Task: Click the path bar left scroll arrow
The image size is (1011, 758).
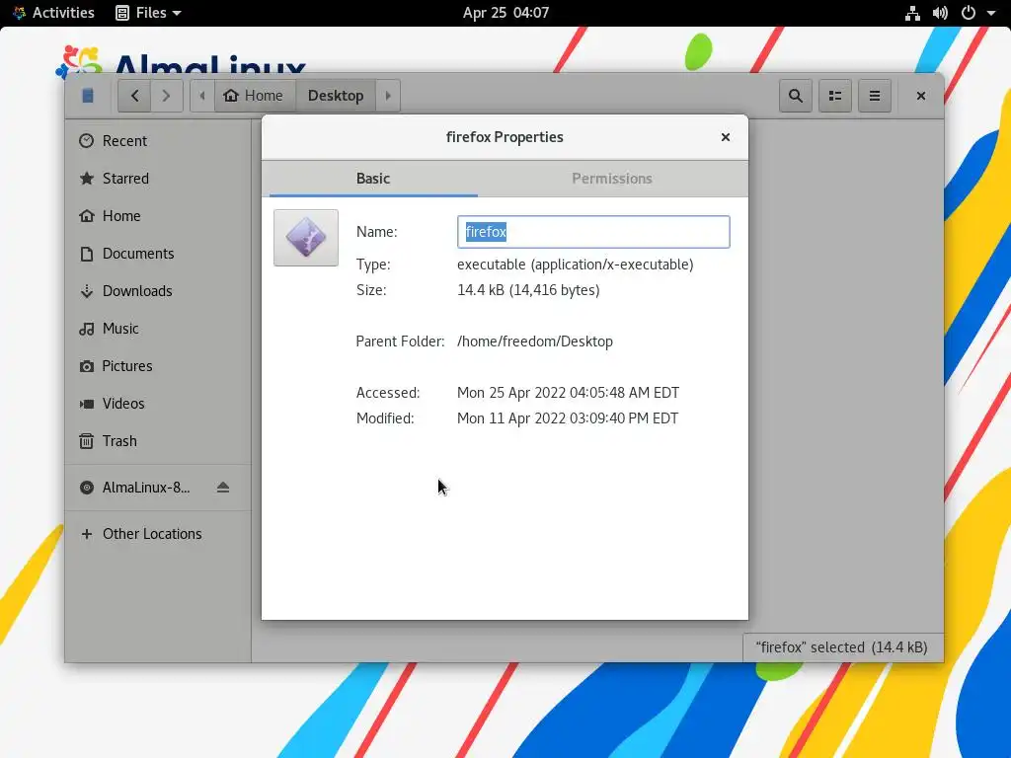Action: click(202, 96)
